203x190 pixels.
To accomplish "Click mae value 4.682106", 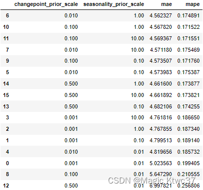I will pos(161,106).
